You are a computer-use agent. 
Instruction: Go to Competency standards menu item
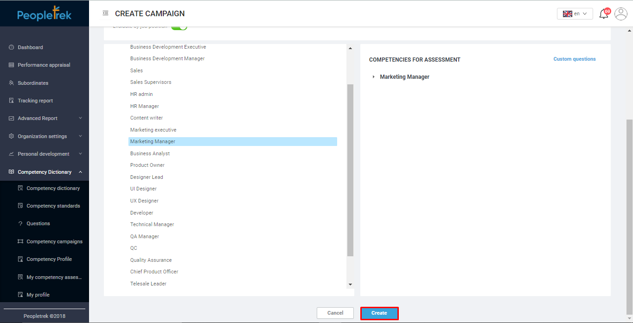pyautogui.click(x=53, y=206)
